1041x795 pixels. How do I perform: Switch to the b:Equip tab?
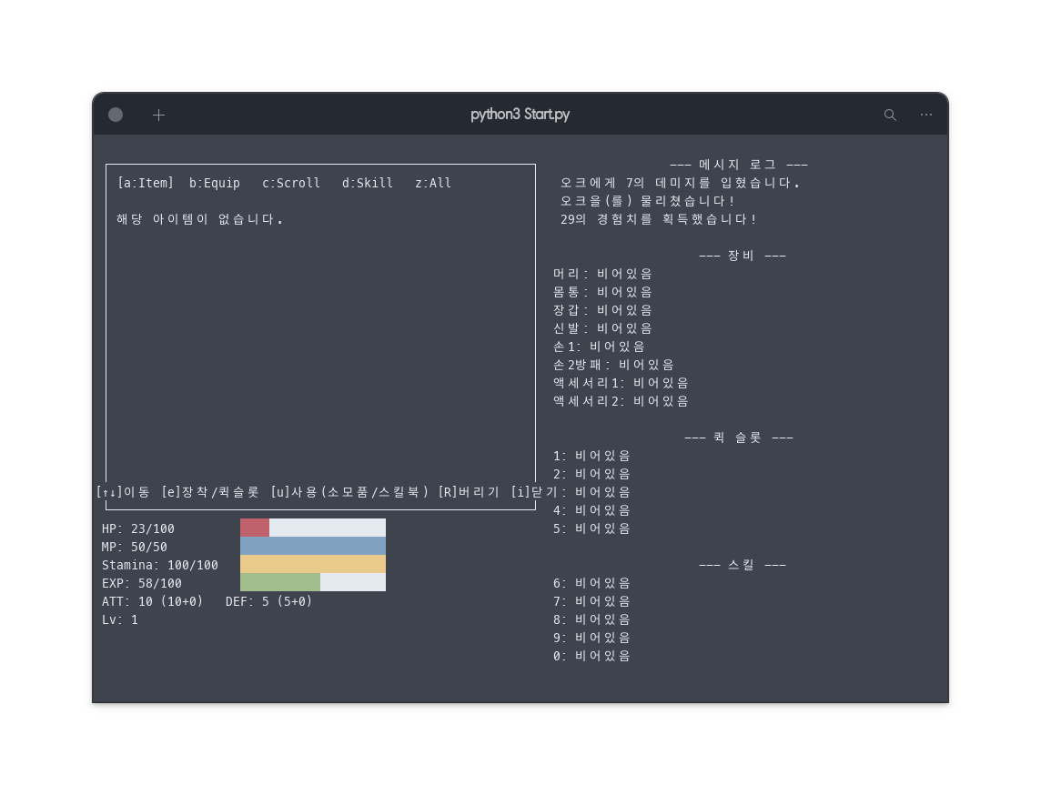215,183
